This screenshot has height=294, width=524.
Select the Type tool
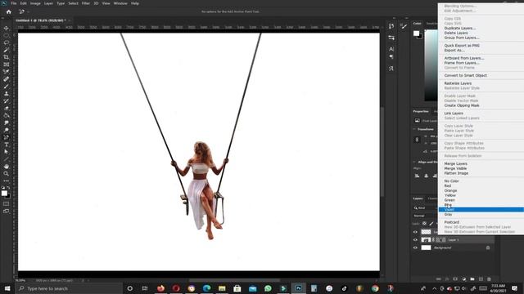point(6,145)
